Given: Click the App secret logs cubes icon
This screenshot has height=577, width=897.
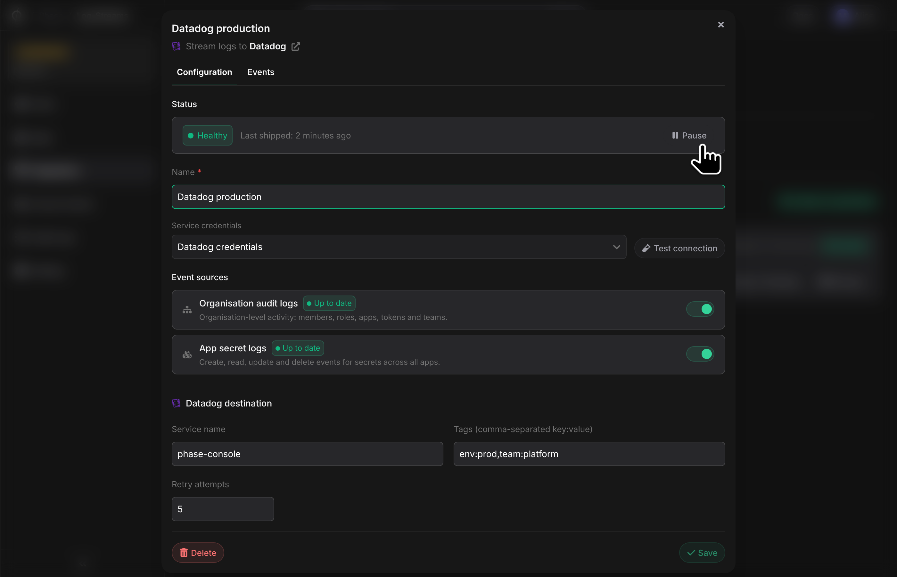Looking at the screenshot, I should tap(187, 355).
